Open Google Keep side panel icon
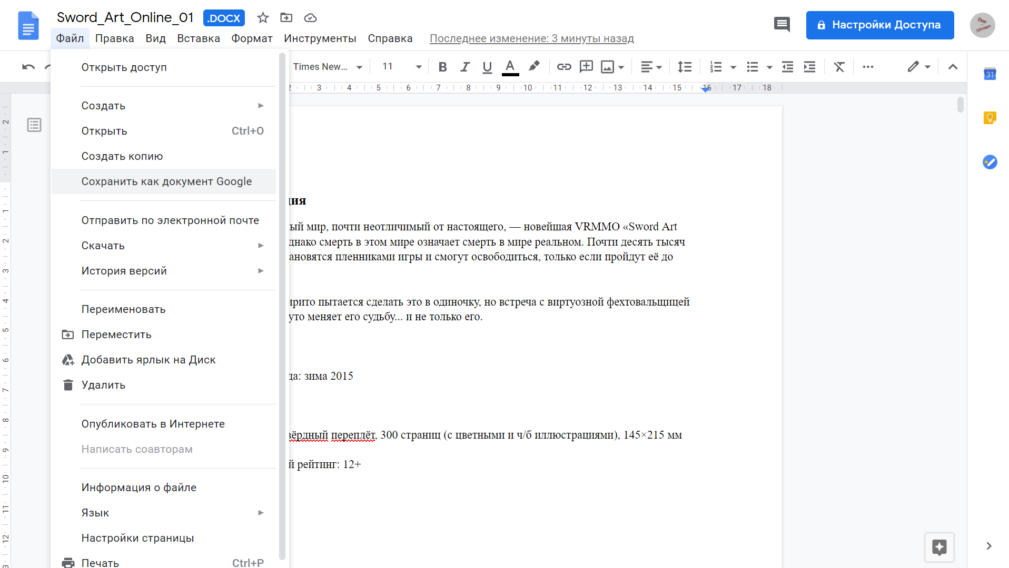The width and height of the screenshot is (1009, 568). (x=990, y=118)
